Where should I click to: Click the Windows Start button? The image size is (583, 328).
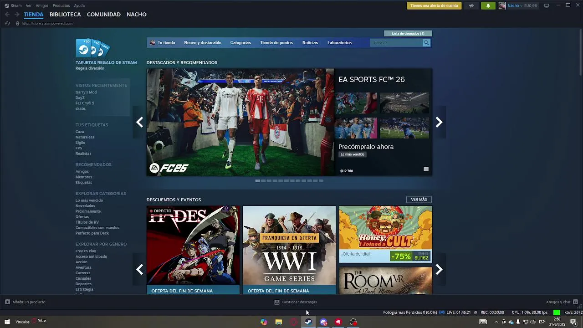pos(7,322)
